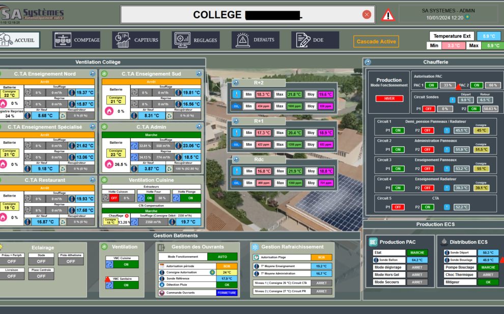Click the COLLEGE name field at the top
The width and height of the screenshot is (504, 314).
click(244, 14)
